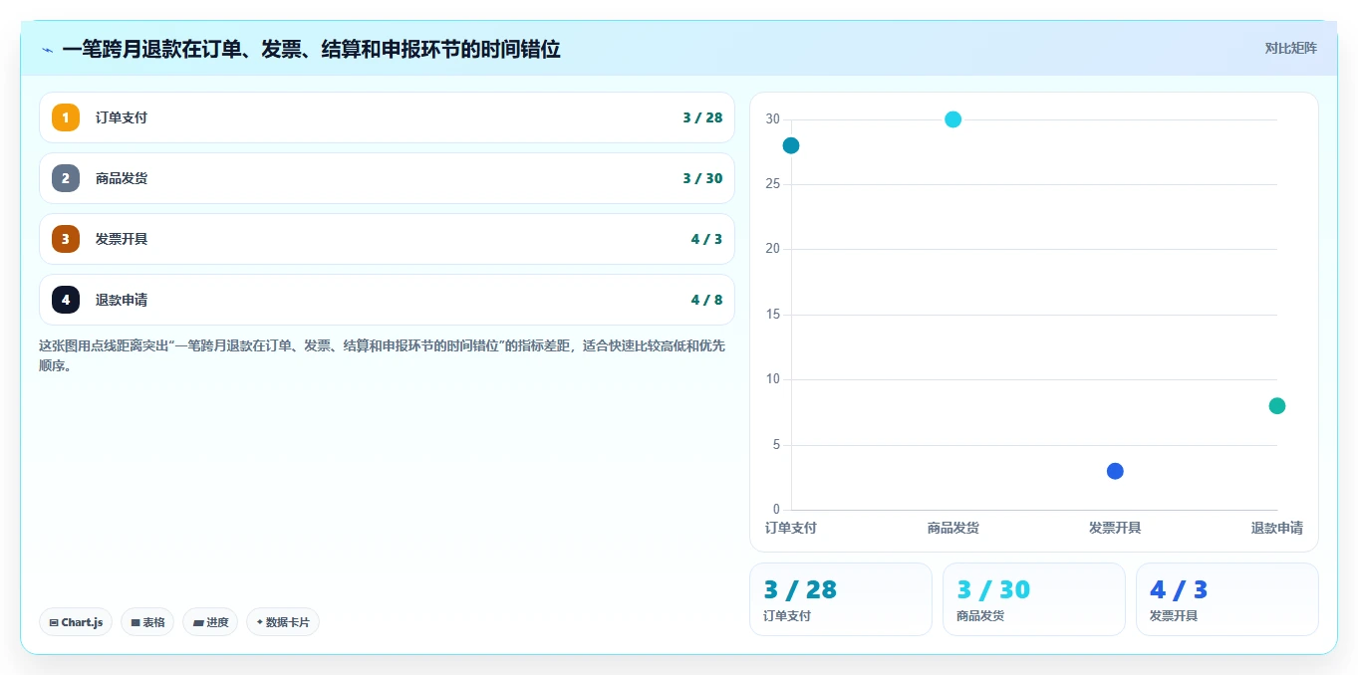Click the 3 / 28 value in list

pyautogui.click(x=702, y=117)
